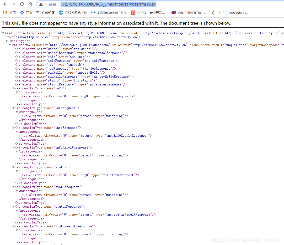Collapse complexType named statusResultResponse
Screen dimensions: 284x245
13,227
